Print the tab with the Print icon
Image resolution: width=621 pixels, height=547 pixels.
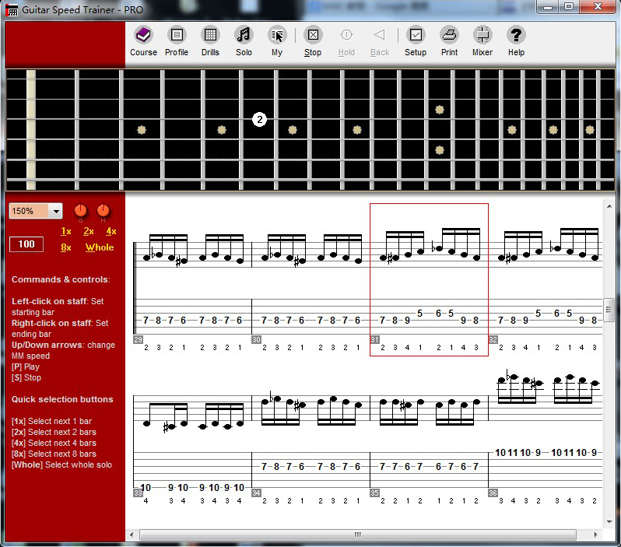(x=449, y=41)
